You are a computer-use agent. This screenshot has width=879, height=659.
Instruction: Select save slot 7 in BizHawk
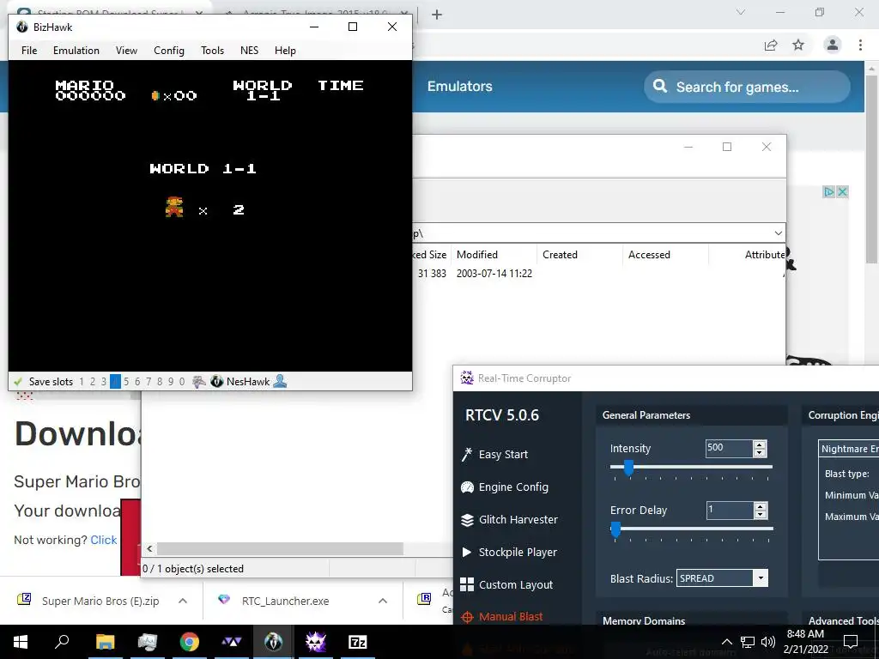click(x=149, y=382)
